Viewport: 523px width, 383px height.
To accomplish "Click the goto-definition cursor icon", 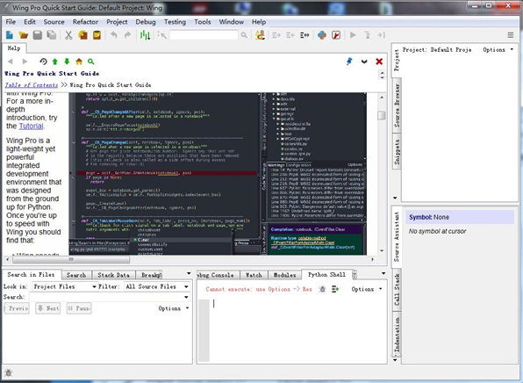I will point(161,35).
